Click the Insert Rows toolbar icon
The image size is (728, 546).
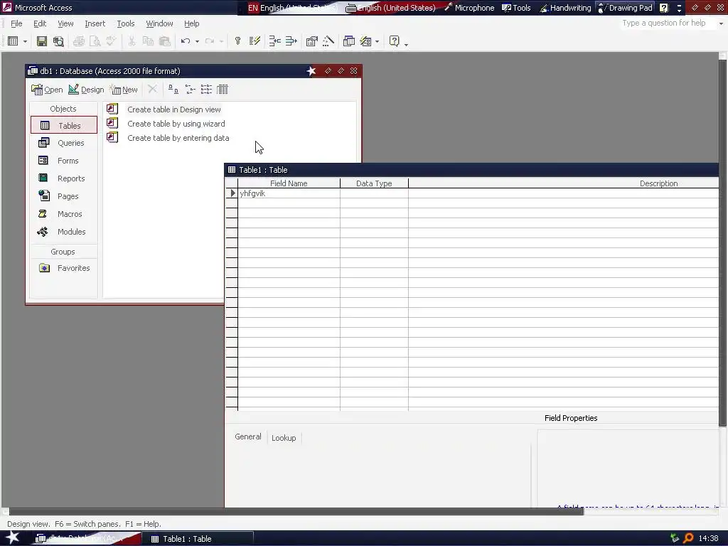[275, 41]
